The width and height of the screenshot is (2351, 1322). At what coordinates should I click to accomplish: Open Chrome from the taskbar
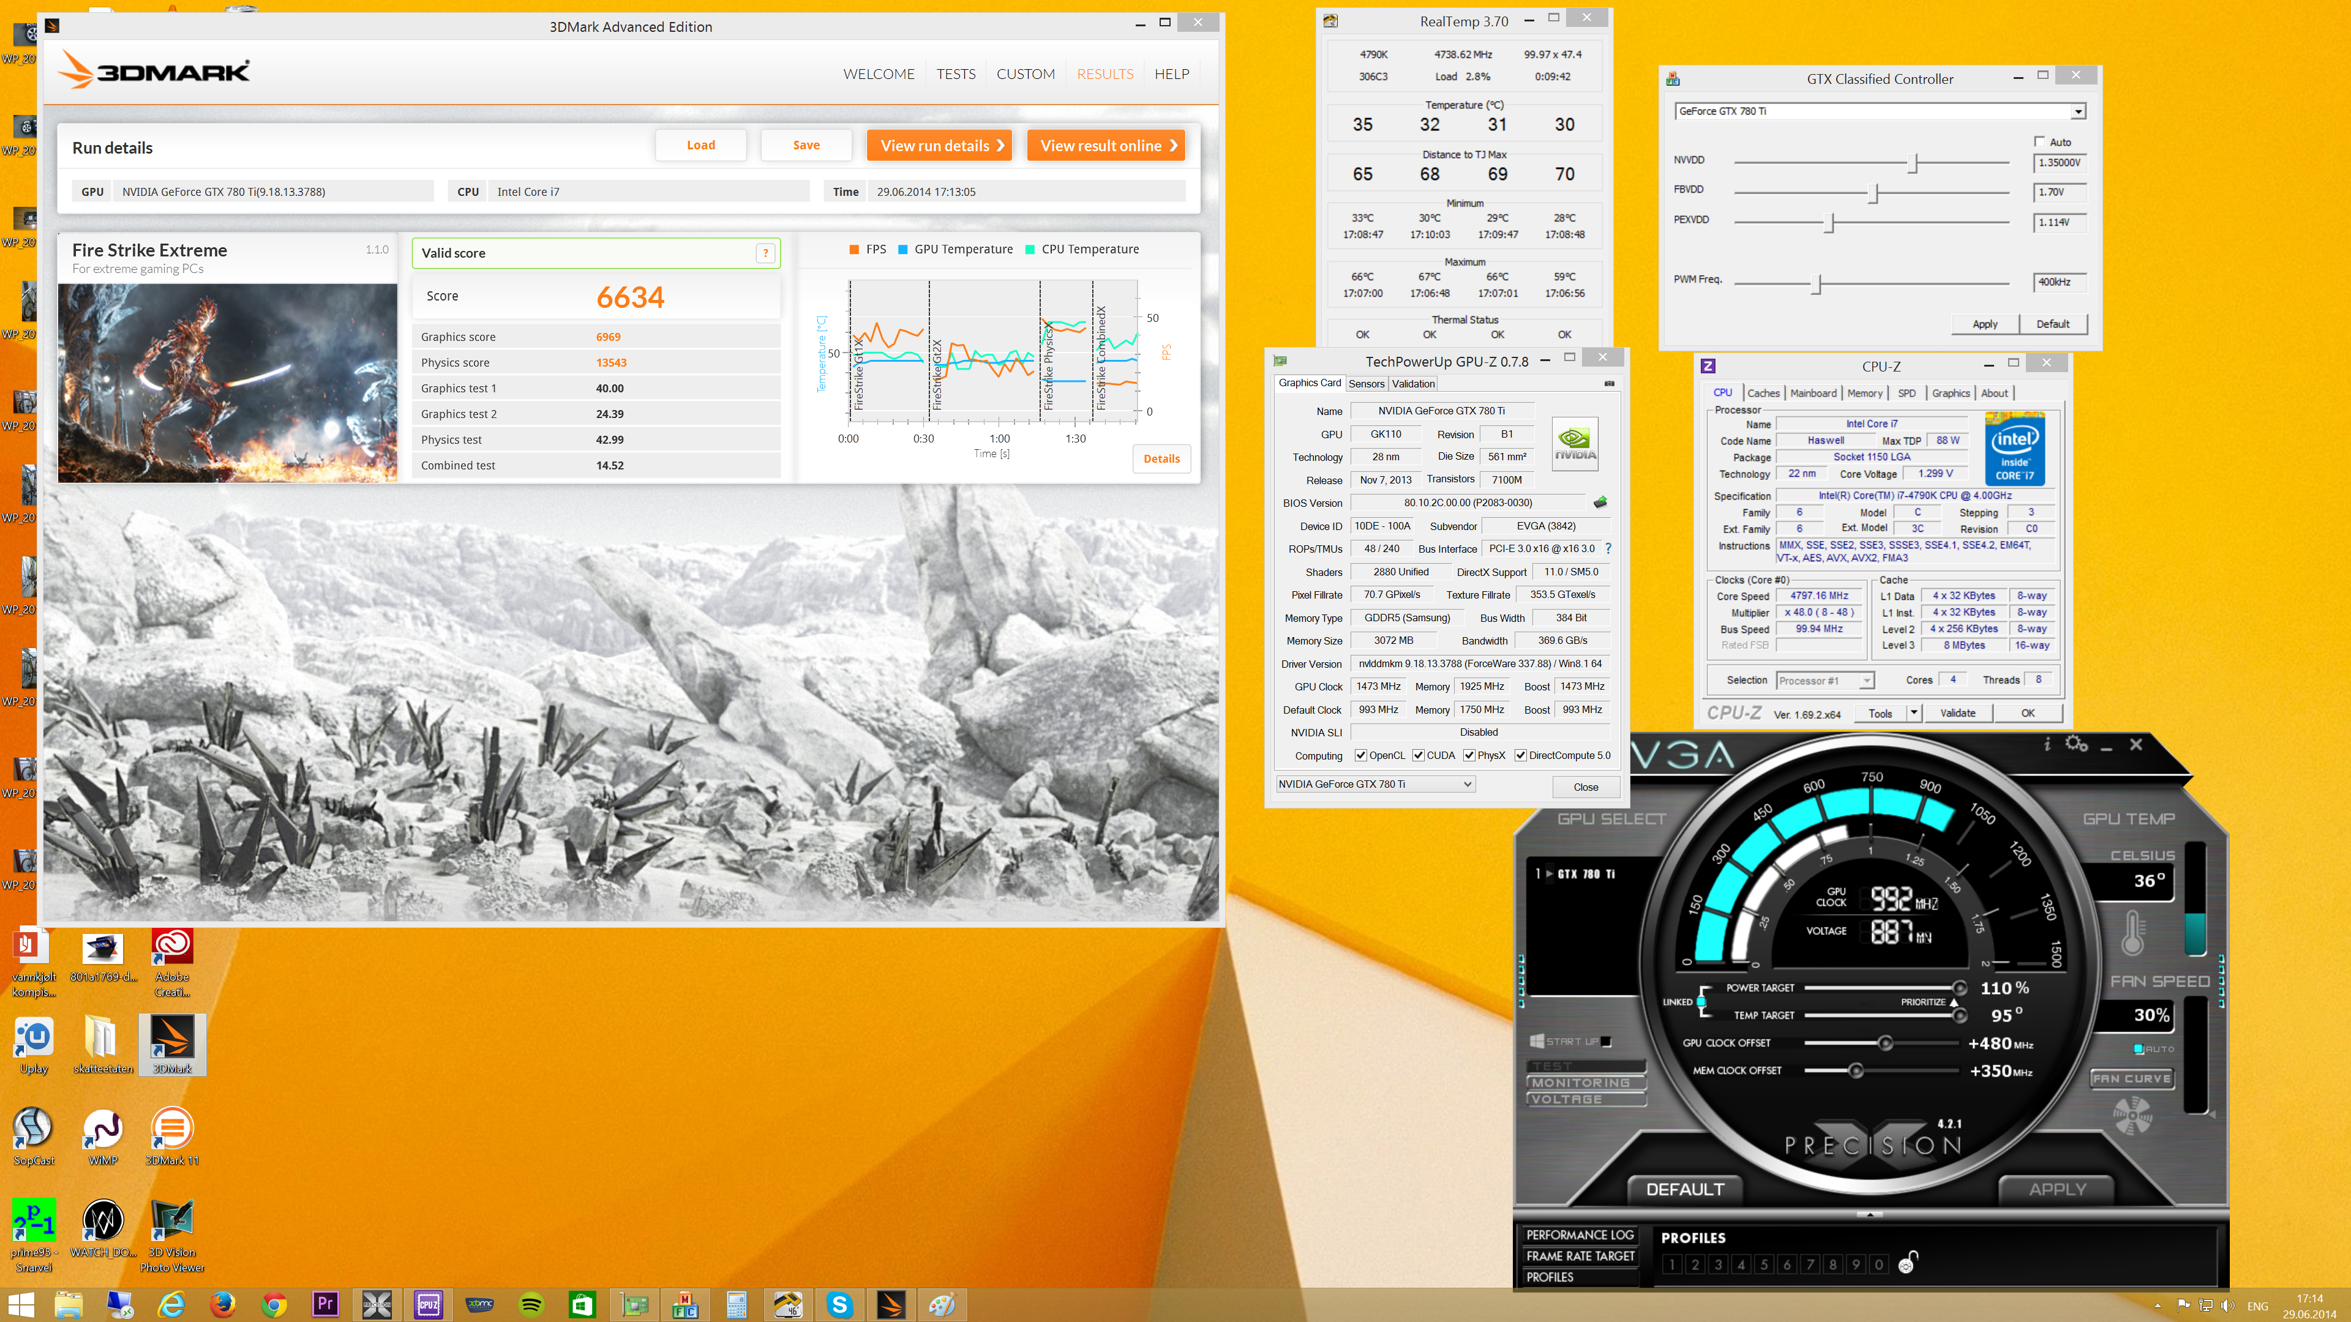click(x=274, y=1305)
